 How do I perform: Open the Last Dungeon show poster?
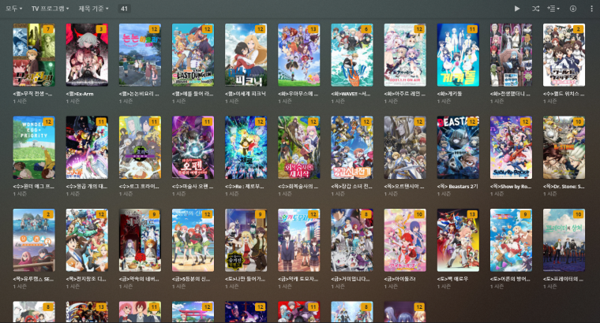[x=193, y=55]
